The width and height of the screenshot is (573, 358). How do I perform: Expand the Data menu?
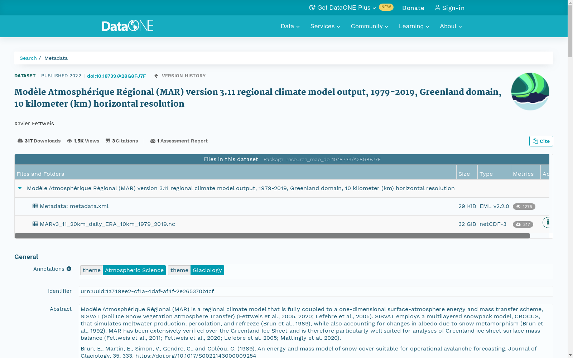(290, 26)
